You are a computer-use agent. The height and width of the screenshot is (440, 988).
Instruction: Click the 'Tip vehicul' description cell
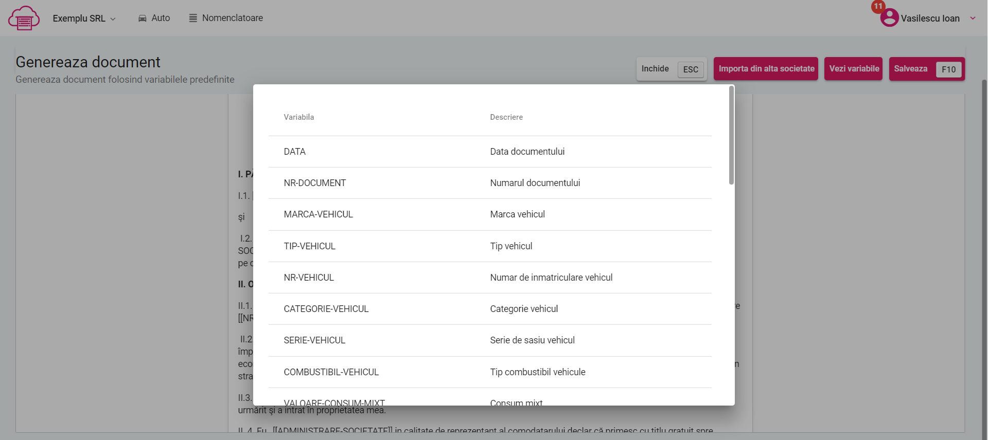pos(511,246)
